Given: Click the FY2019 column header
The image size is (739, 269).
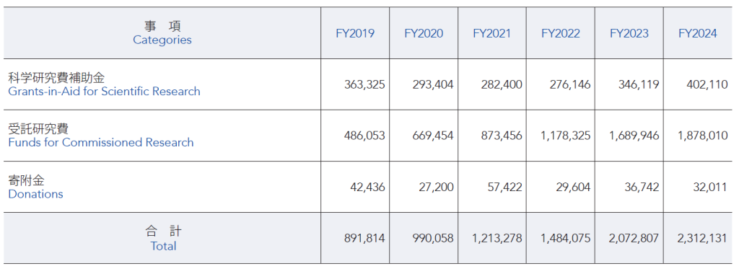Looking at the screenshot, I should [355, 33].
